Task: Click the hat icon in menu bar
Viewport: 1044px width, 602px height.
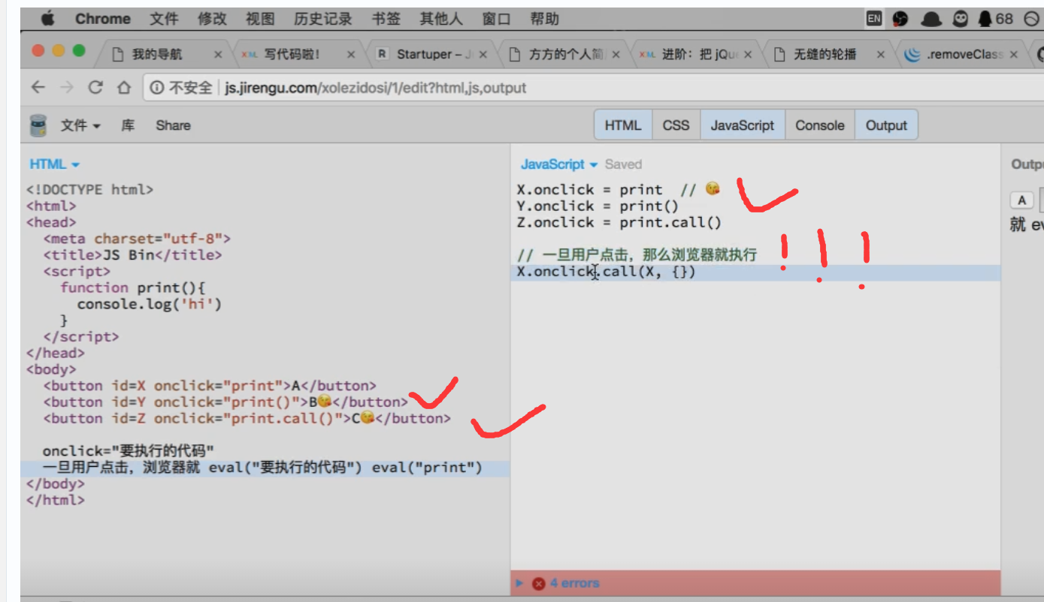Action: click(931, 20)
